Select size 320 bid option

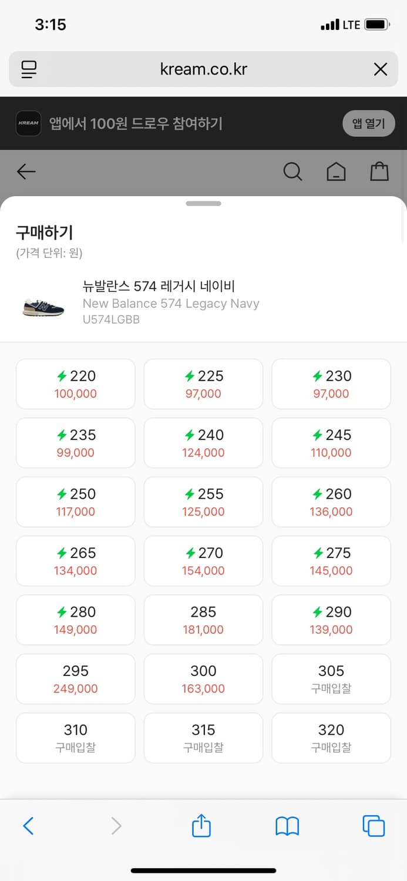tap(331, 738)
